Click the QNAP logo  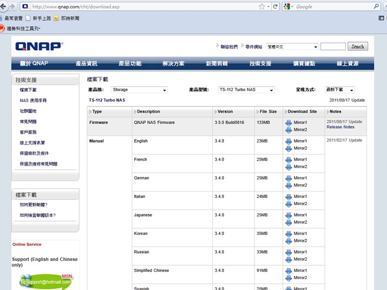[x=39, y=47]
